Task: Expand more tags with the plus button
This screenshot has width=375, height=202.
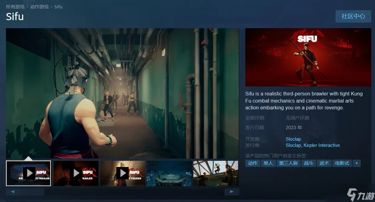Action: tap(356, 163)
